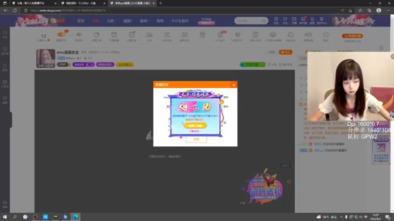Open the alarm clock reminder icon
The height and width of the screenshot is (221, 394).
114,34
